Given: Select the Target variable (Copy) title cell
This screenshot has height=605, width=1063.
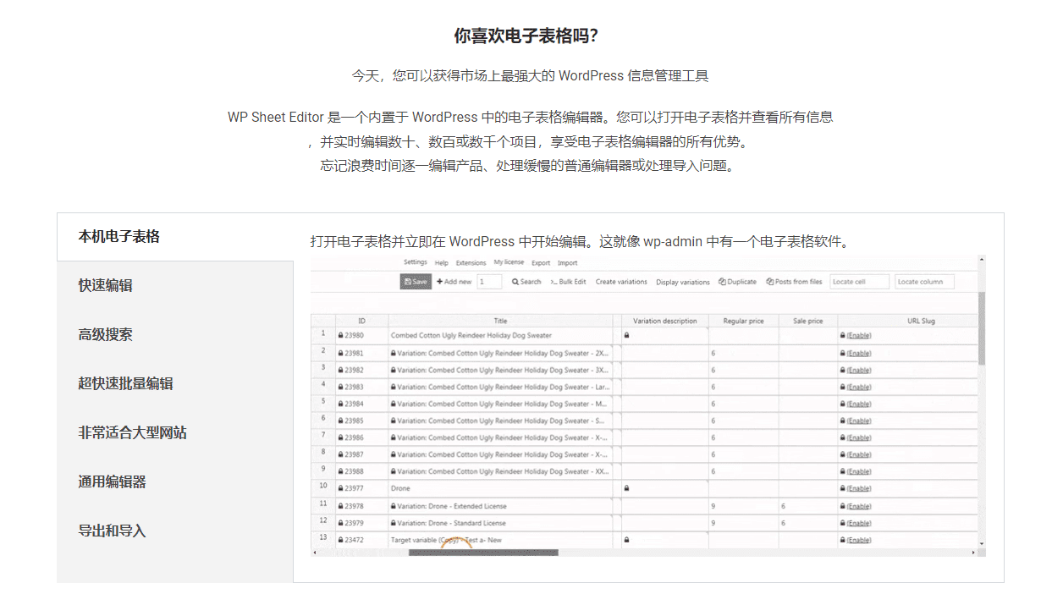Looking at the screenshot, I should (500, 540).
